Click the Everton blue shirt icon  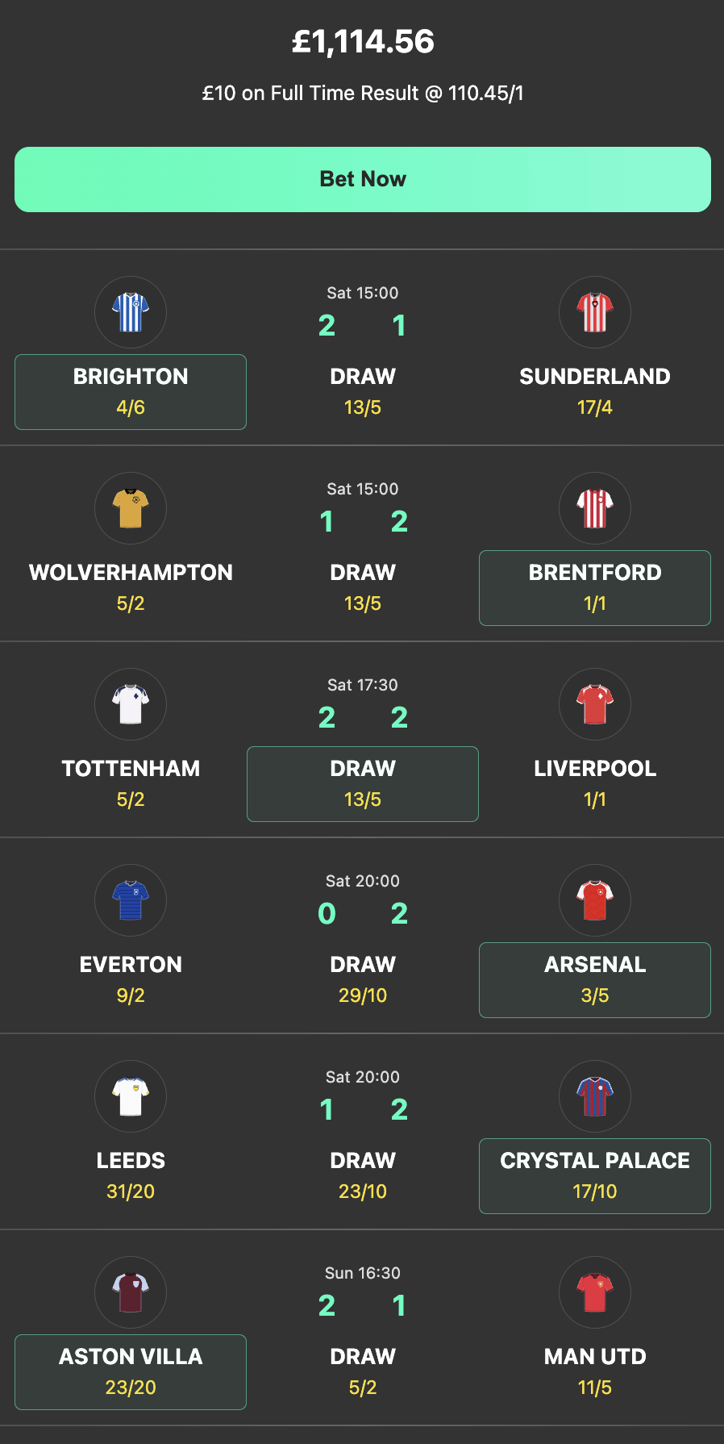(130, 900)
